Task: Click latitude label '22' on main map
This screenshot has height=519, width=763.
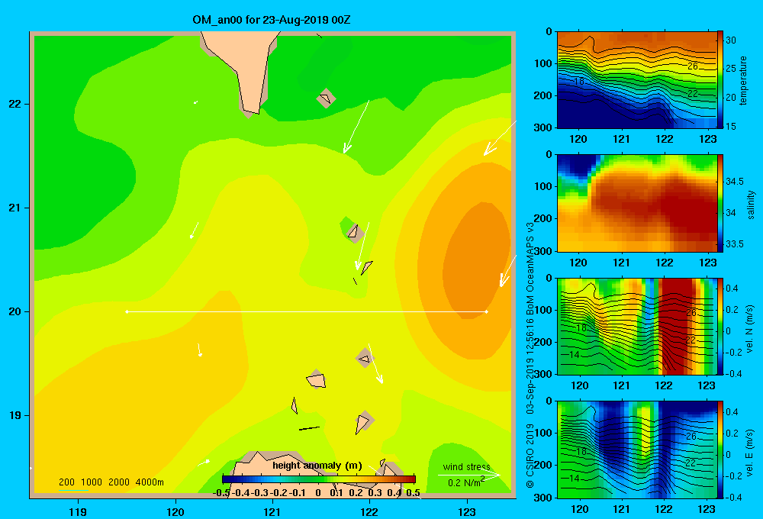Action: [x=15, y=105]
